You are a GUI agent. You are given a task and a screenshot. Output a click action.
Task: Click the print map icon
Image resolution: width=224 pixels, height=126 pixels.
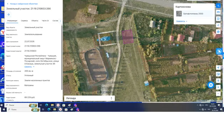[x=218, y=32]
